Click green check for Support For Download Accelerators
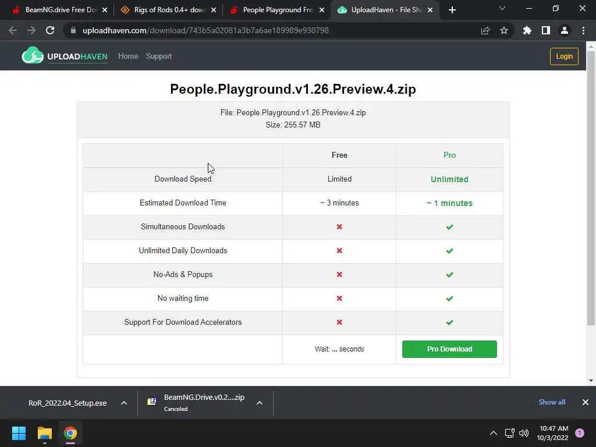The width and height of the screenshot is (596, 447). click(449, 322)
